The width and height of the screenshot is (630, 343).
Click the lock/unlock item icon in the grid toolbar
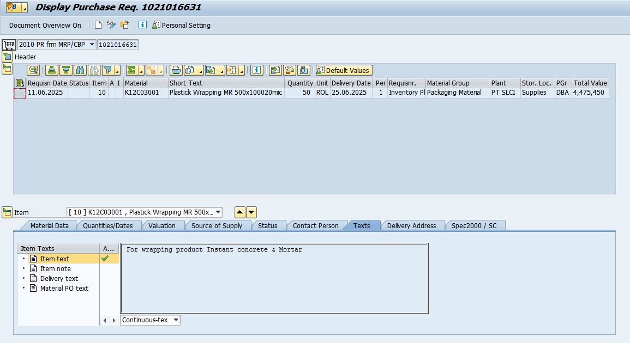tap(290, 70)
